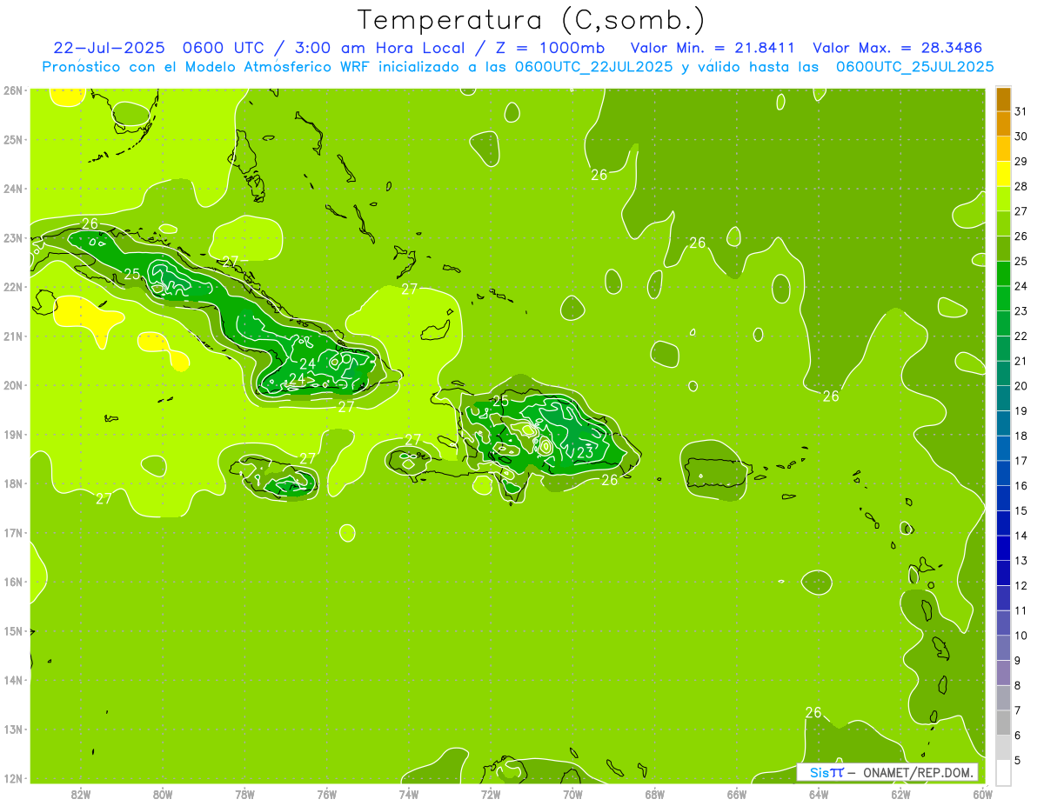Click the legend value '31'

tap(1021, 111)
